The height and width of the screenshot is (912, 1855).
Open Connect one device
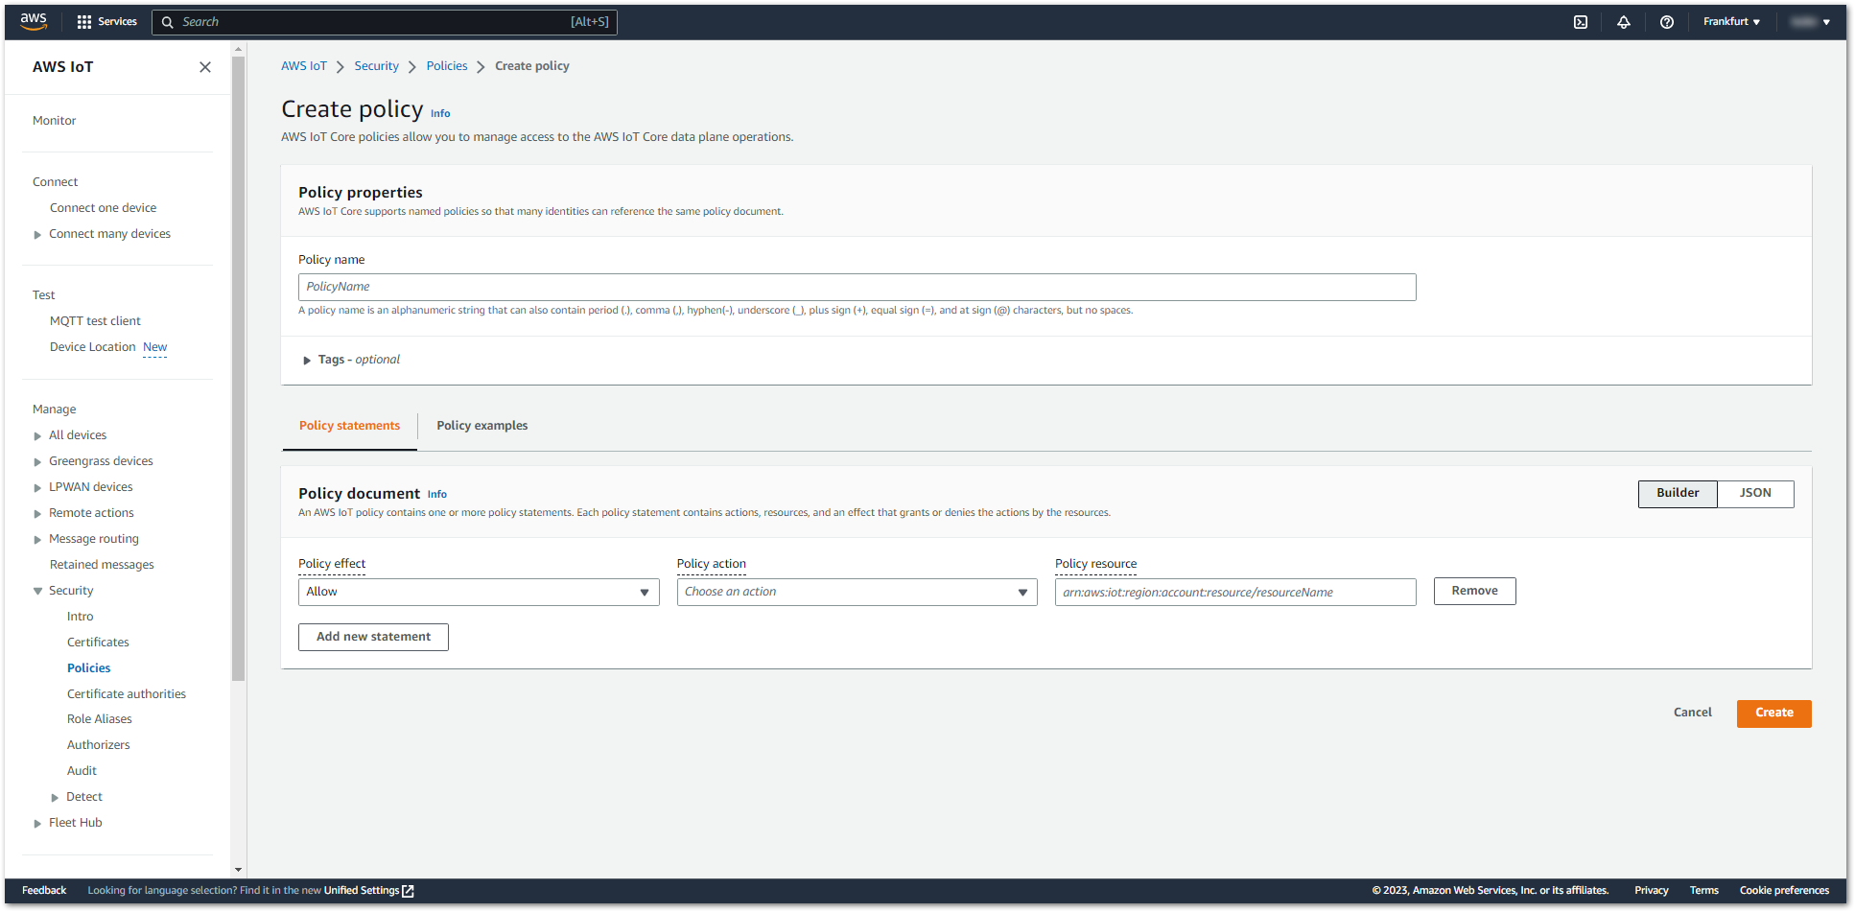pyautogui.click(x=103, y=208)
